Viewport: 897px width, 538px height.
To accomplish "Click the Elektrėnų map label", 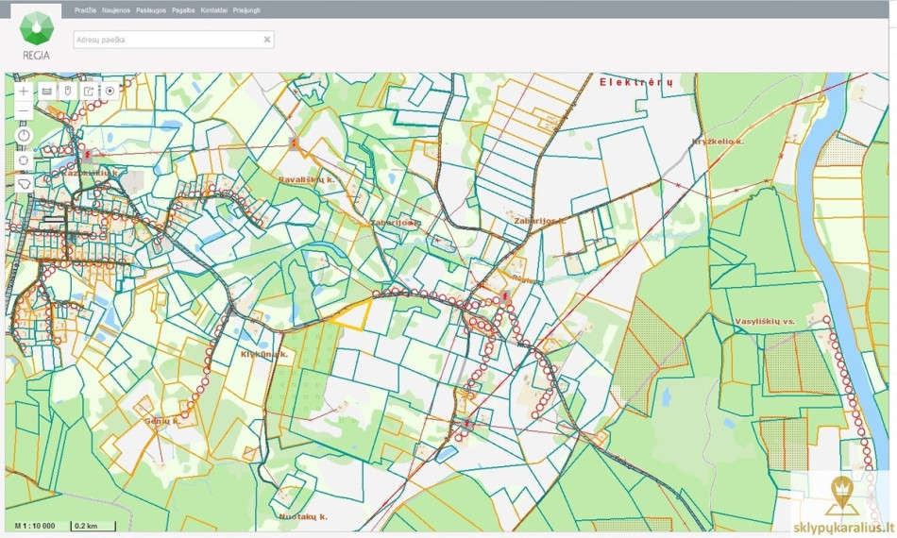I will point(636,82).
